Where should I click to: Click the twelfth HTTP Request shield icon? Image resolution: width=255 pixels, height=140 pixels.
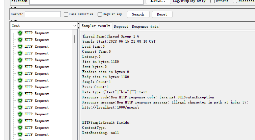coord(20,108)
